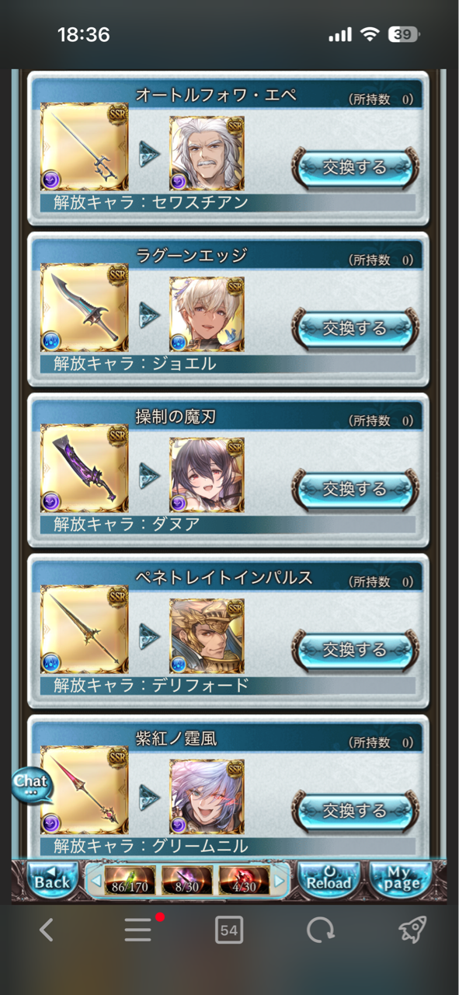Tap the ラグーンエッジ blade weapon icon
This screenshot has width=459, height=995.
tap(84, 308)
